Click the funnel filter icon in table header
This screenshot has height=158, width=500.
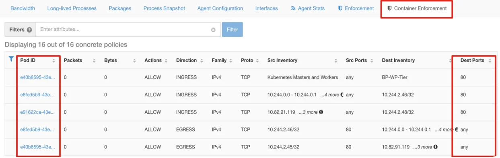11,59
